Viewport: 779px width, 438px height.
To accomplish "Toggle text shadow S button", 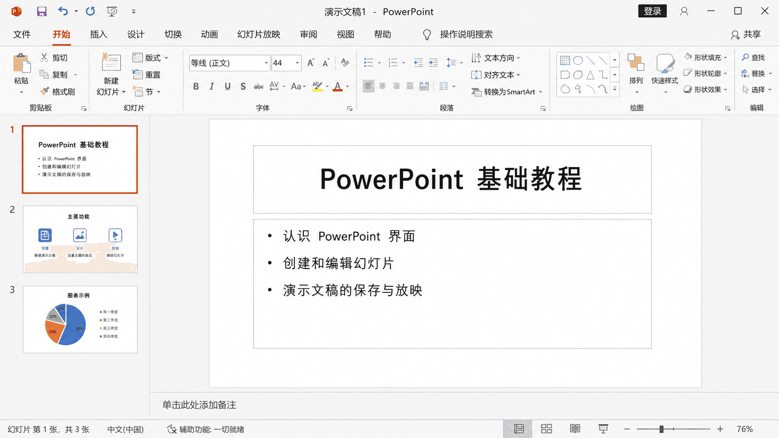I will click(243, 86).
